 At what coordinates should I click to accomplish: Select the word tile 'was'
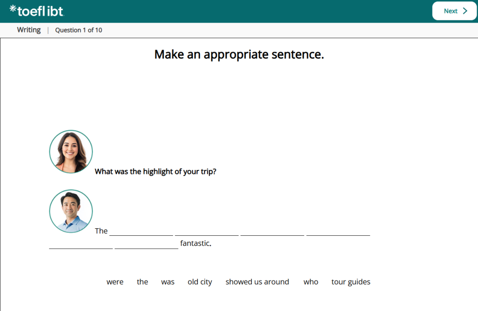[x=168, y=282]
